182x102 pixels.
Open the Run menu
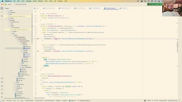46,1
